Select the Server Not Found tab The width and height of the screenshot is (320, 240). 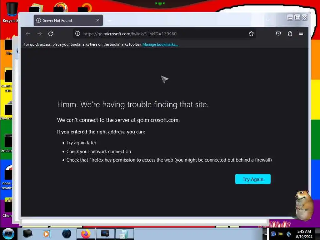(x=68, y=20)
